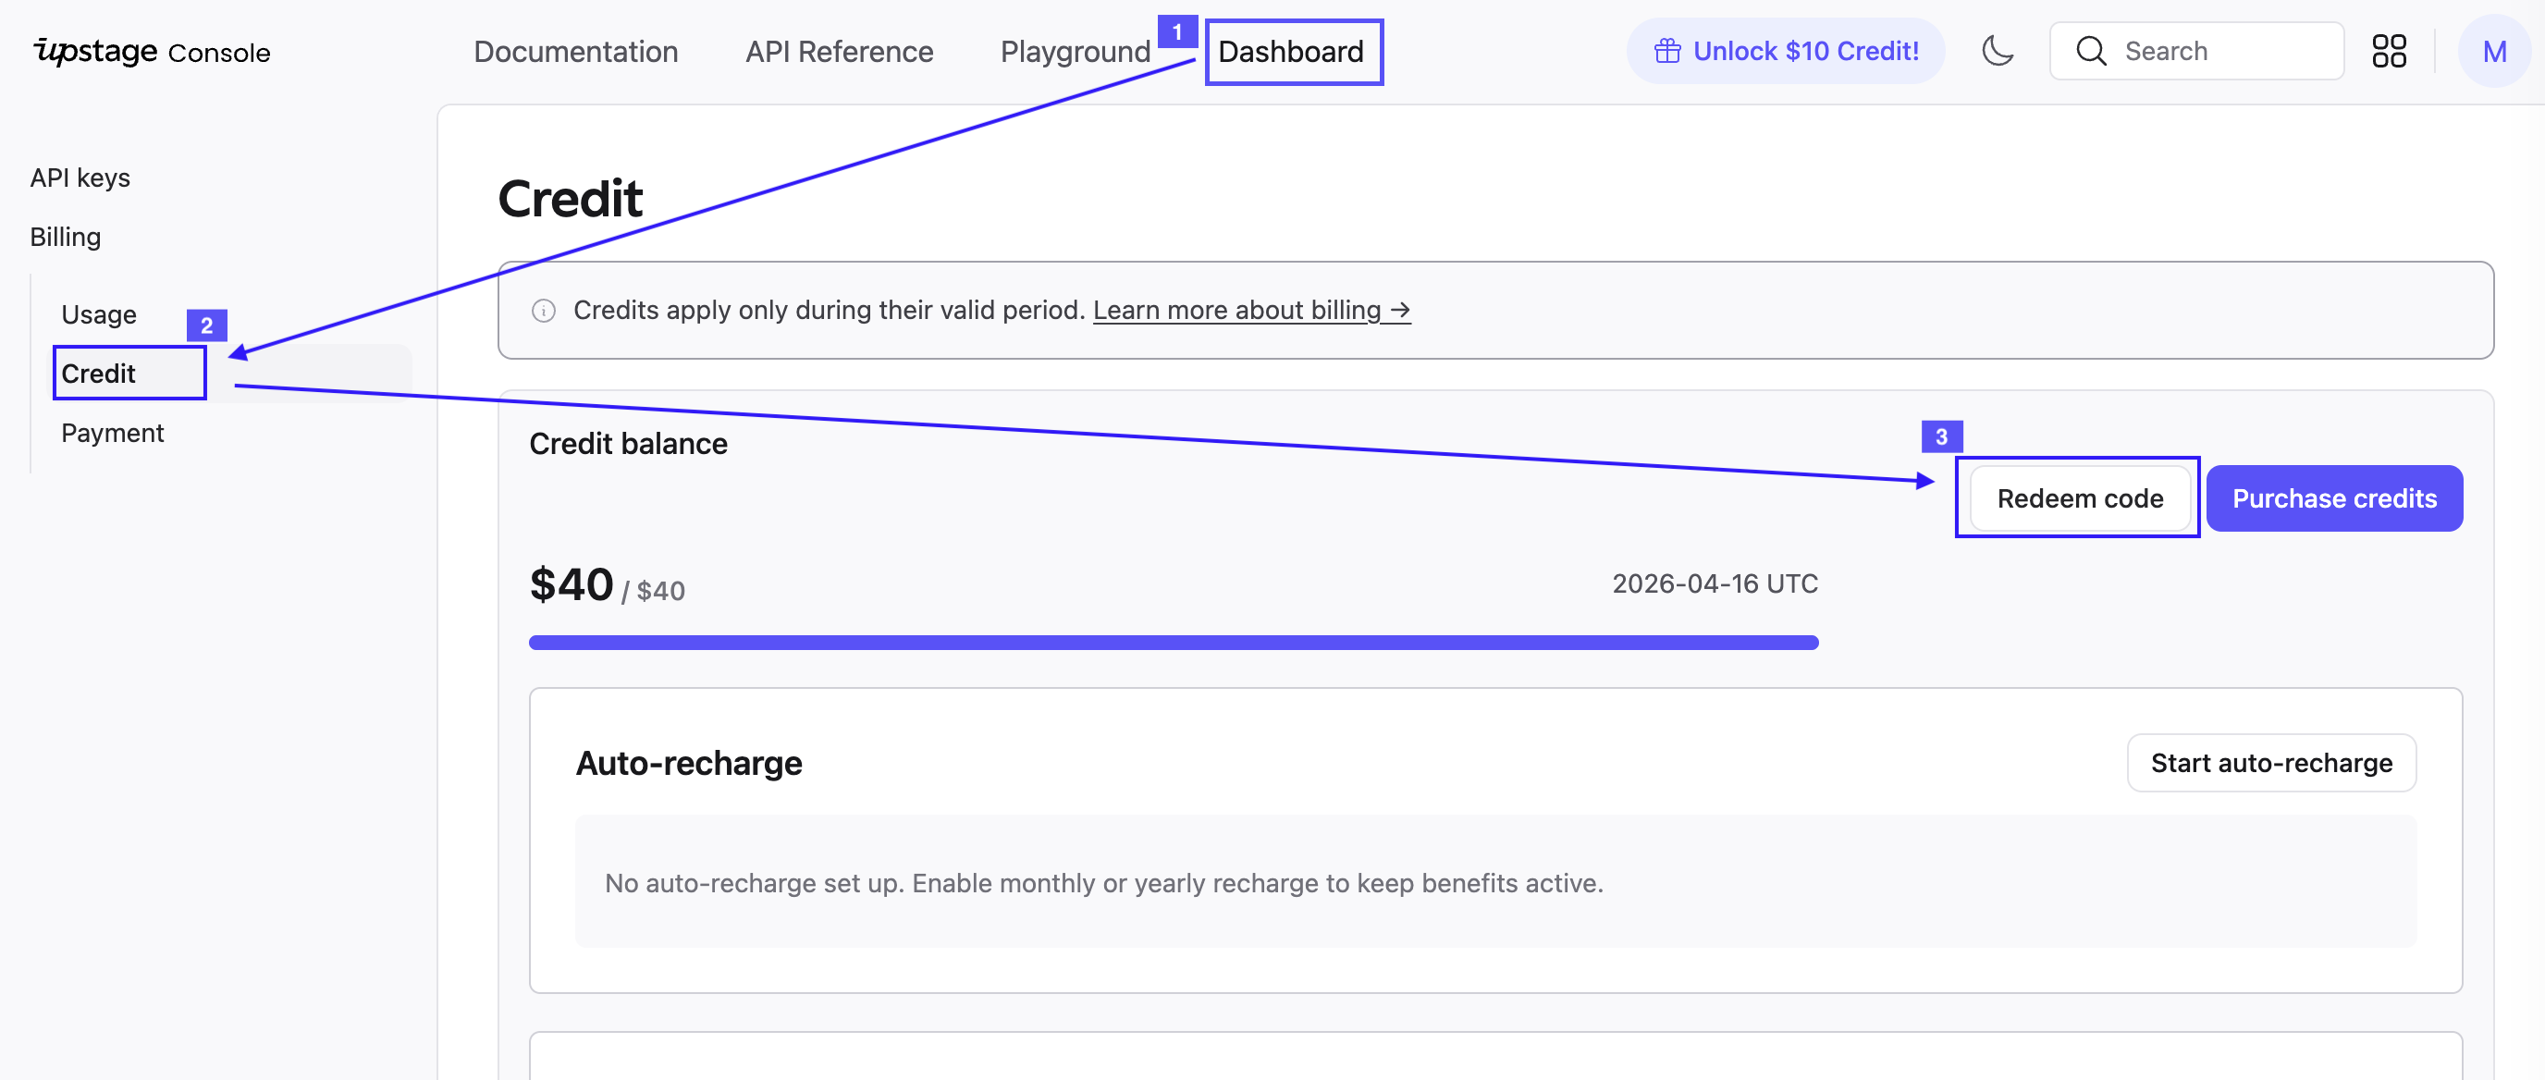Image resolution: width=2545 pixels, height=1080 pixels.
Task: Click the info icon beside credits notice
Action: tap(544, 311)
